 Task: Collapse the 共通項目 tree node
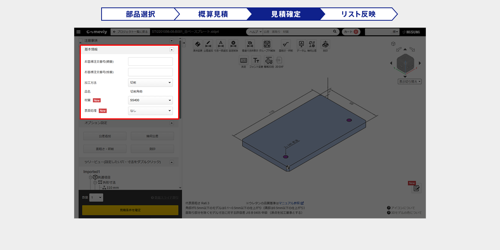click(90, 177)
